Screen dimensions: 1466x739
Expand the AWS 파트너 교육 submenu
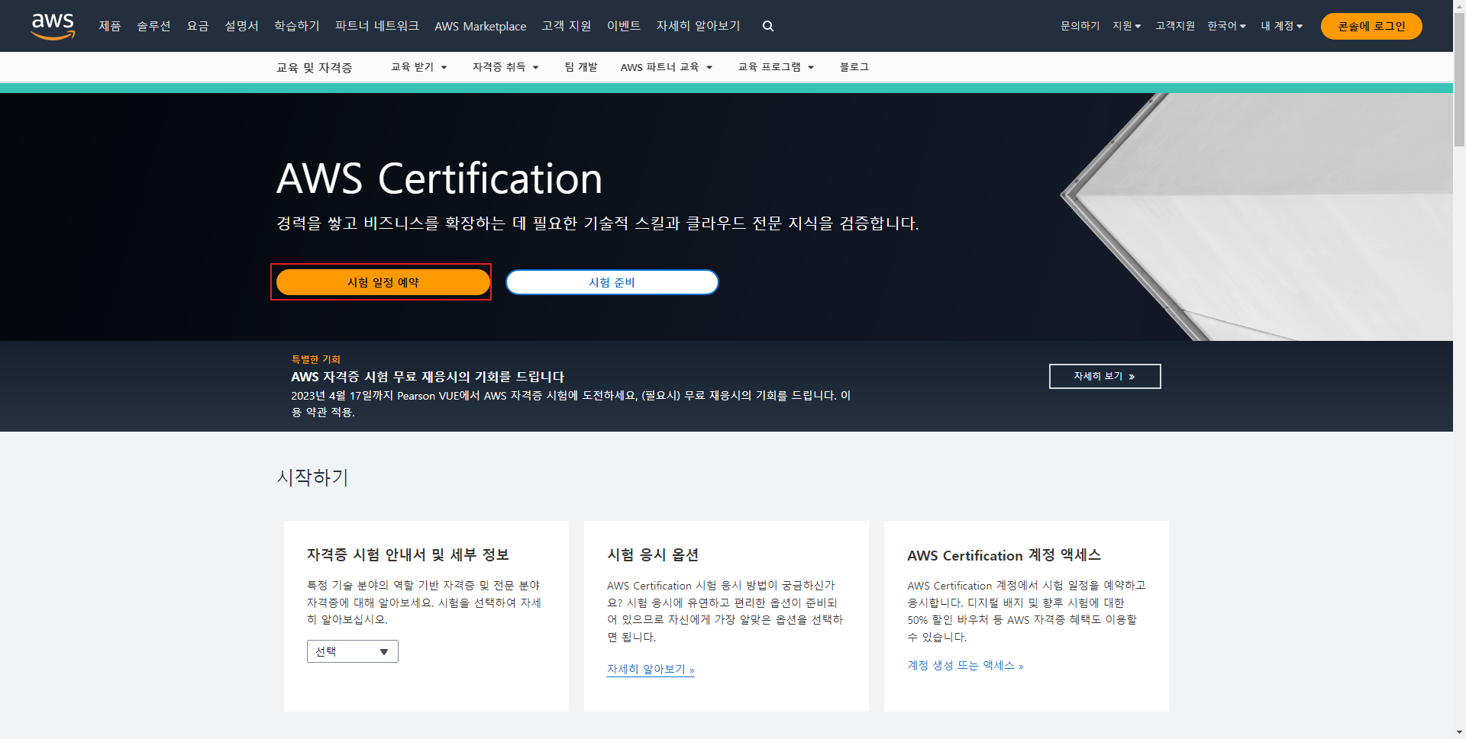tap(667, 67)
